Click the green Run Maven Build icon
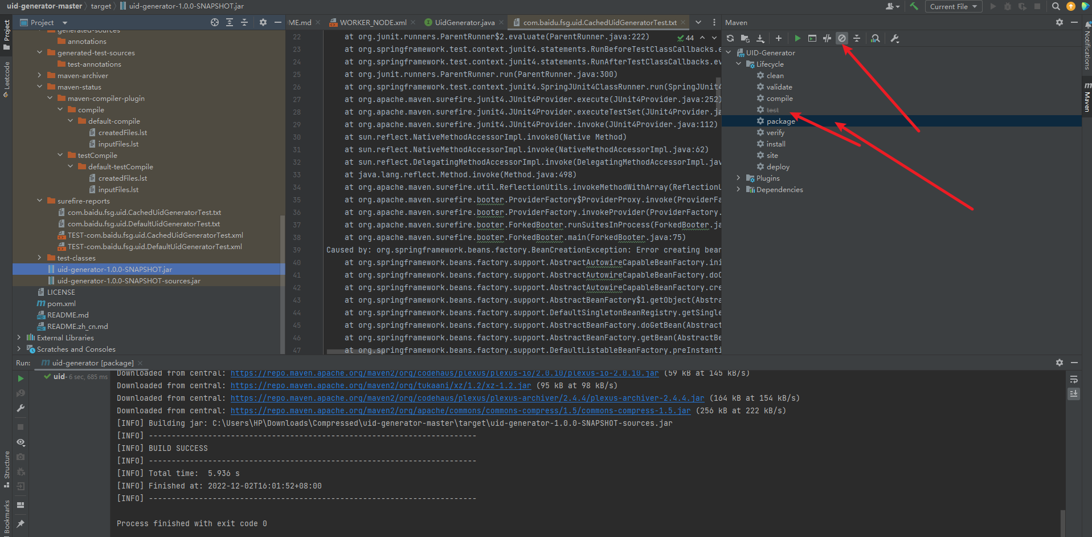Screen dimensions: 1092x537 click(x=797, y=39)
